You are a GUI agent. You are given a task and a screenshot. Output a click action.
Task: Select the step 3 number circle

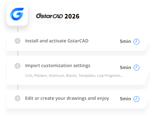(x=18, y=98)
